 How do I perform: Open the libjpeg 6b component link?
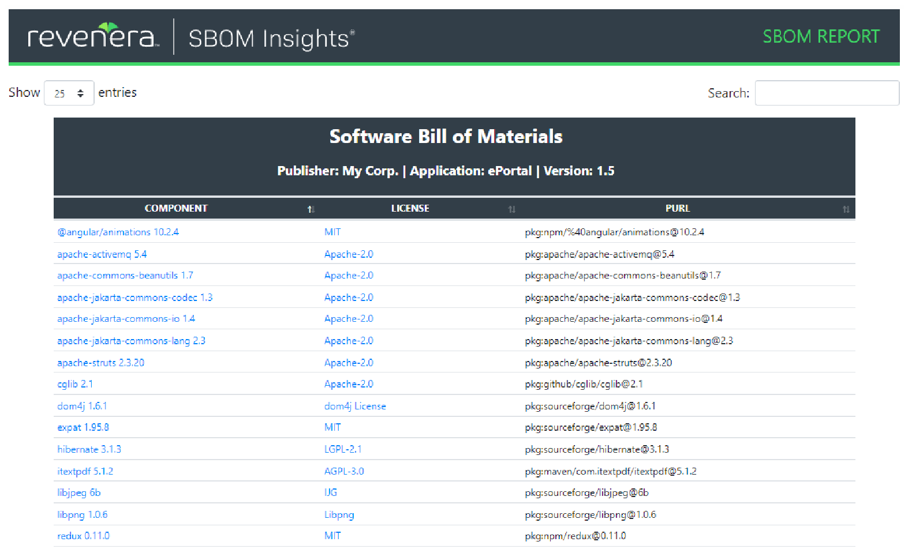79,492
